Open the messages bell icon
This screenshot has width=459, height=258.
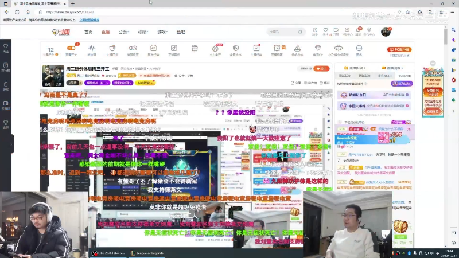pos(358,32)
